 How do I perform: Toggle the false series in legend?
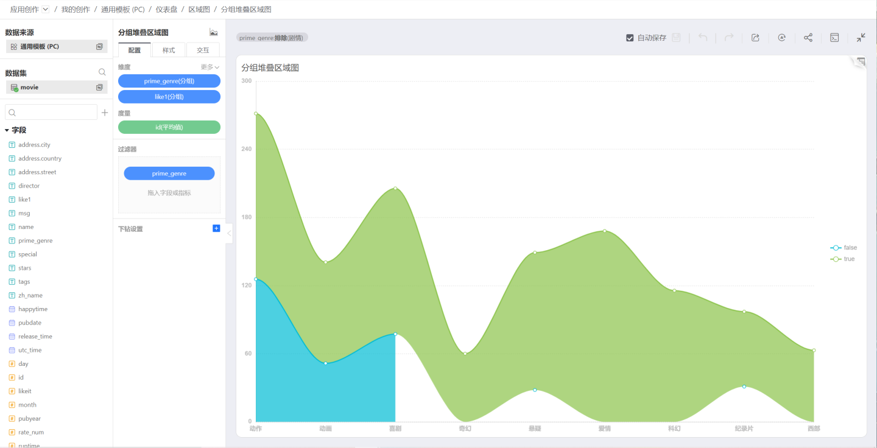[x=844, y=248]
